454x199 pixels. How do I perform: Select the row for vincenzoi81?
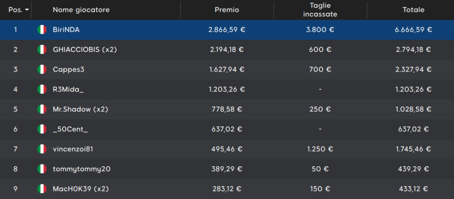tap(227, 149)
